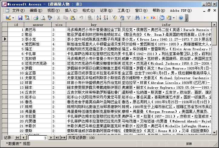Viewport: 219px width, 148px height.
Task: Click the table control icon beside the File menu
Action: [7, 11]
